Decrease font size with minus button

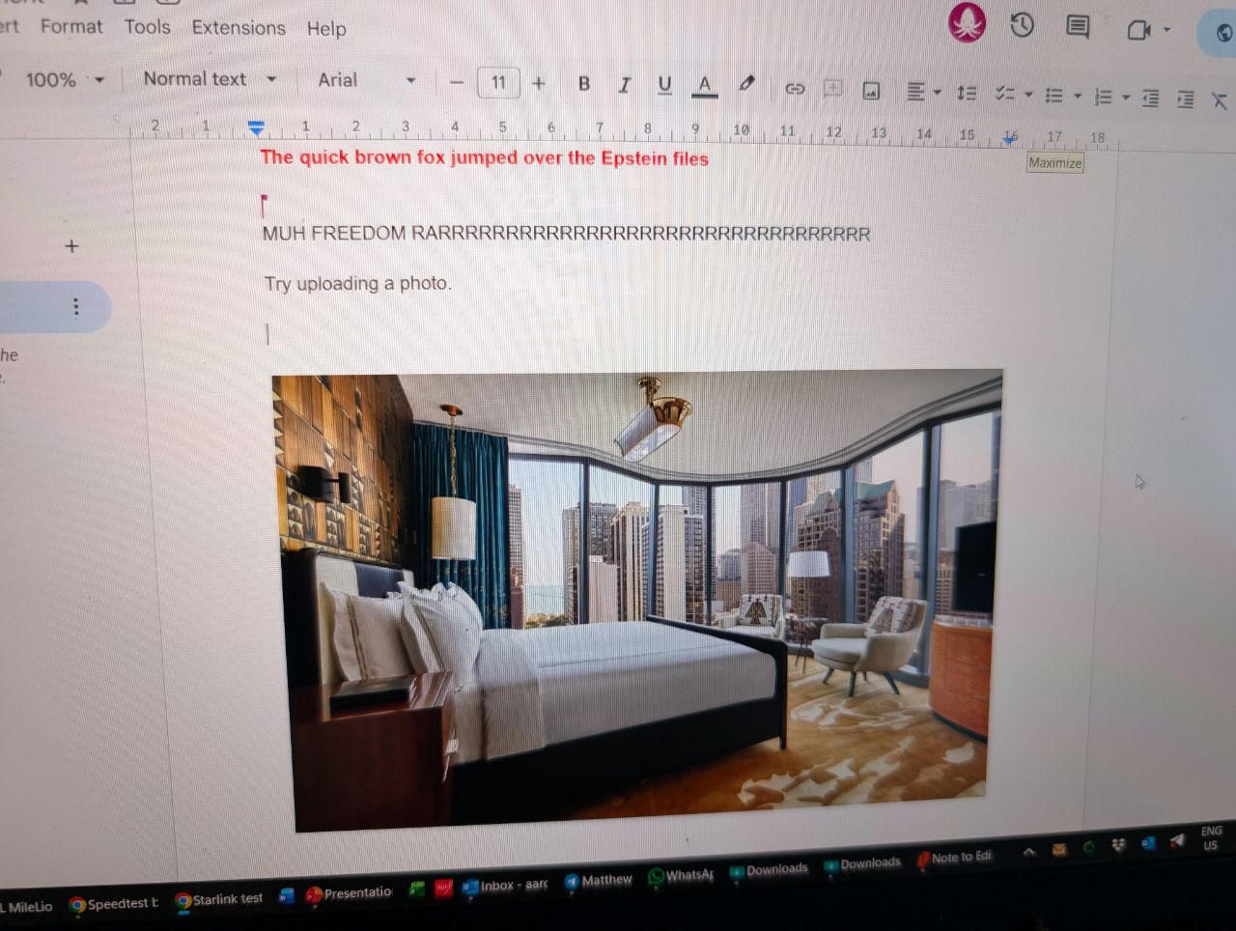coord(457,82)
